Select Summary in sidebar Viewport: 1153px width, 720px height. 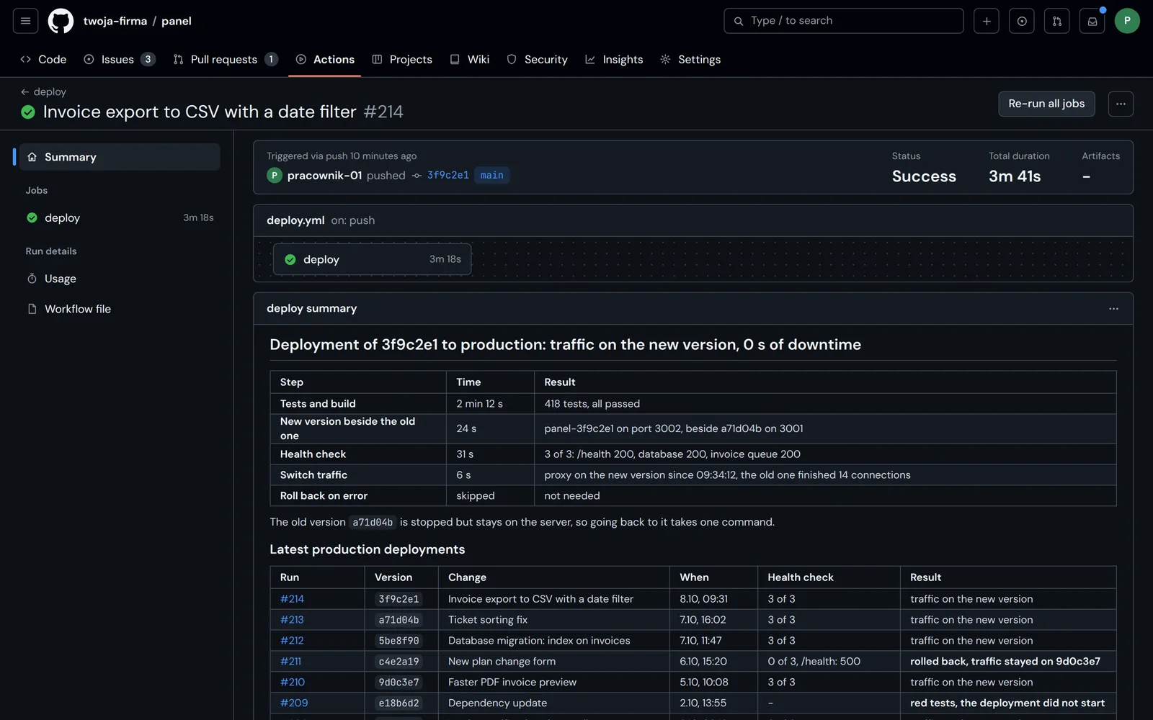[120, 157]
